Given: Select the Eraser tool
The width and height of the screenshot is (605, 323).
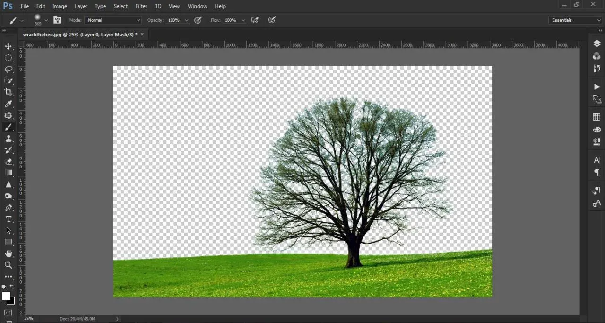Looking at the screenshot, I should (9, 162).
